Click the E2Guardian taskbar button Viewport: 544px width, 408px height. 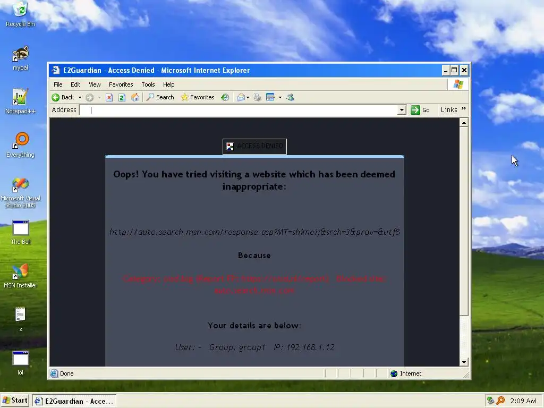click(74, 401)
